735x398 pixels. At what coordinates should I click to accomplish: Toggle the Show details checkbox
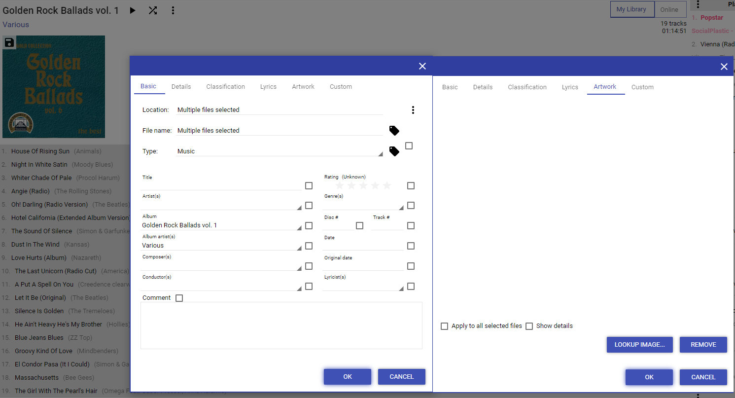pyautogui.click(x=529, y=326)
